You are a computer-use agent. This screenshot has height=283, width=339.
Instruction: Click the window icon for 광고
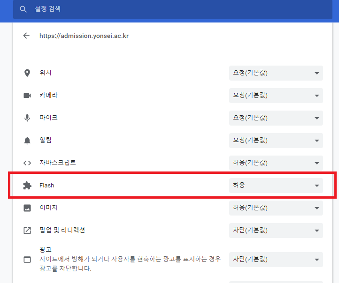[x=27, y=260]
